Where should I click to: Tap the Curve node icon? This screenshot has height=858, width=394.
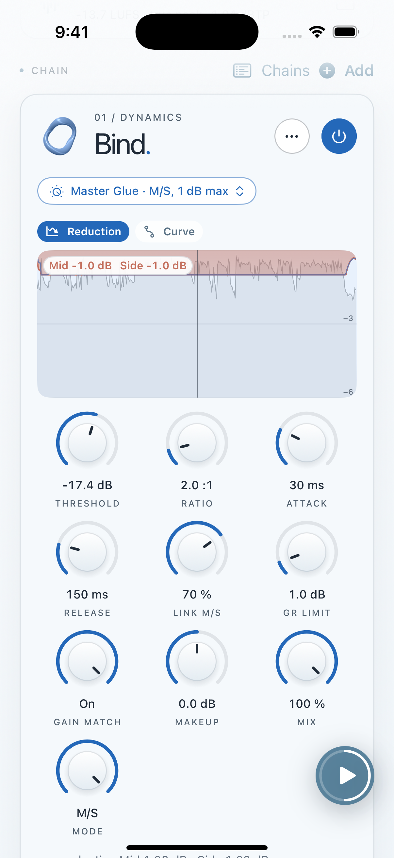tap(149, 231)
